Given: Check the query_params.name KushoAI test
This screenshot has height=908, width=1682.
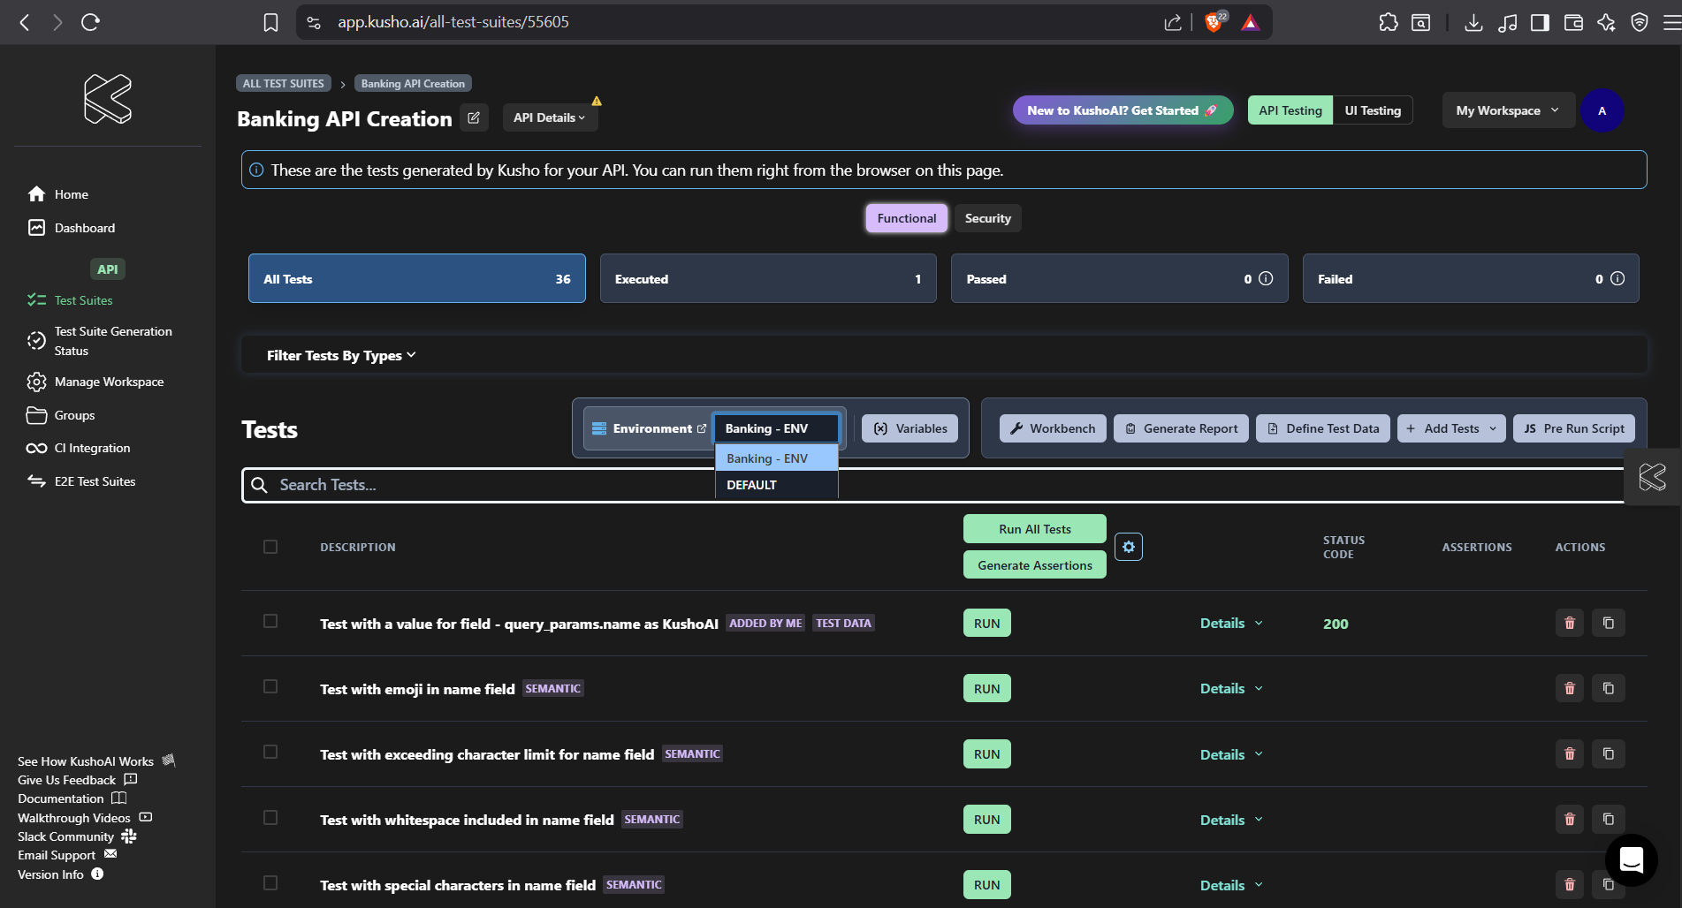Looking at the screenshot, I should click(270, 621).
